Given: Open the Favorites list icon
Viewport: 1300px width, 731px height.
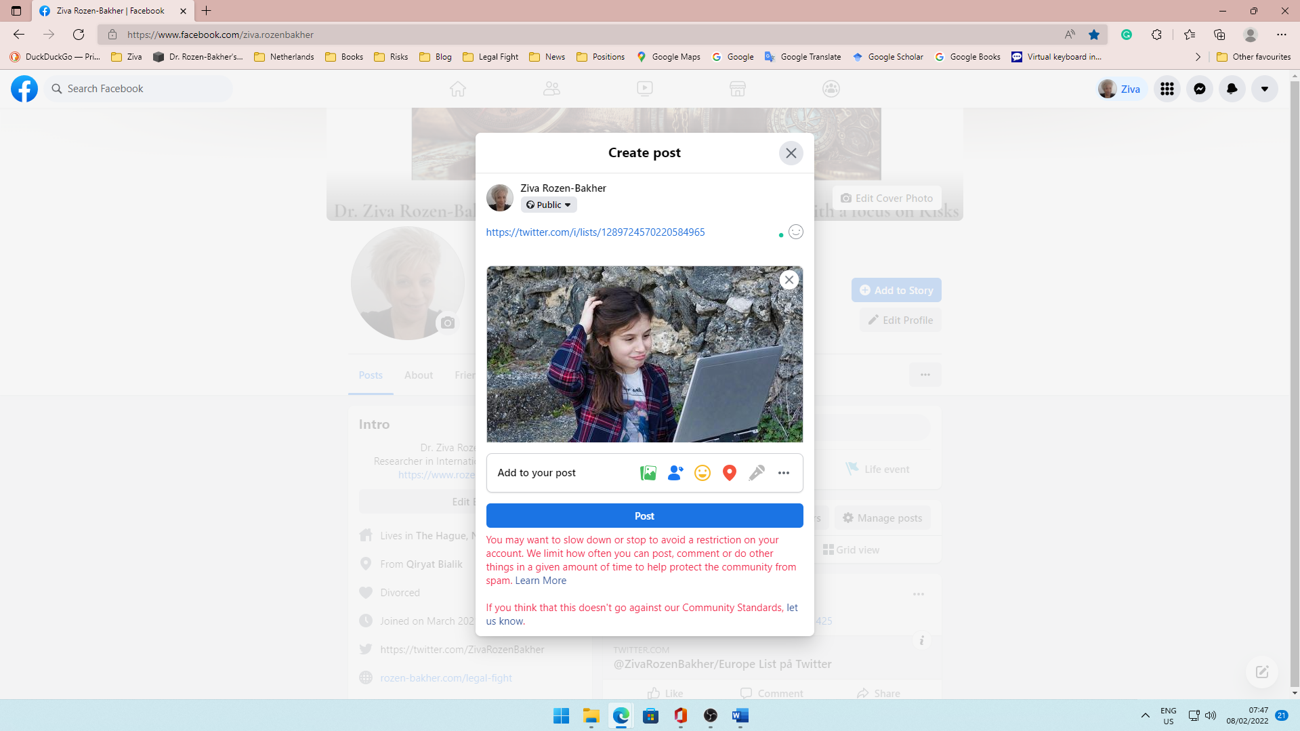Looking at the screenshot, I should click(1190, 35).
